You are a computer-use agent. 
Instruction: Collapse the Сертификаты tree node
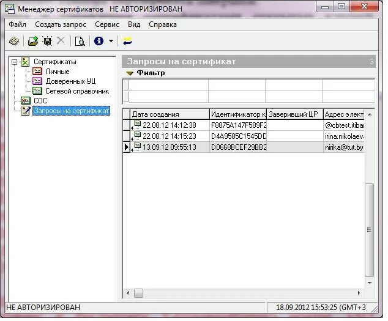[15, 62]
